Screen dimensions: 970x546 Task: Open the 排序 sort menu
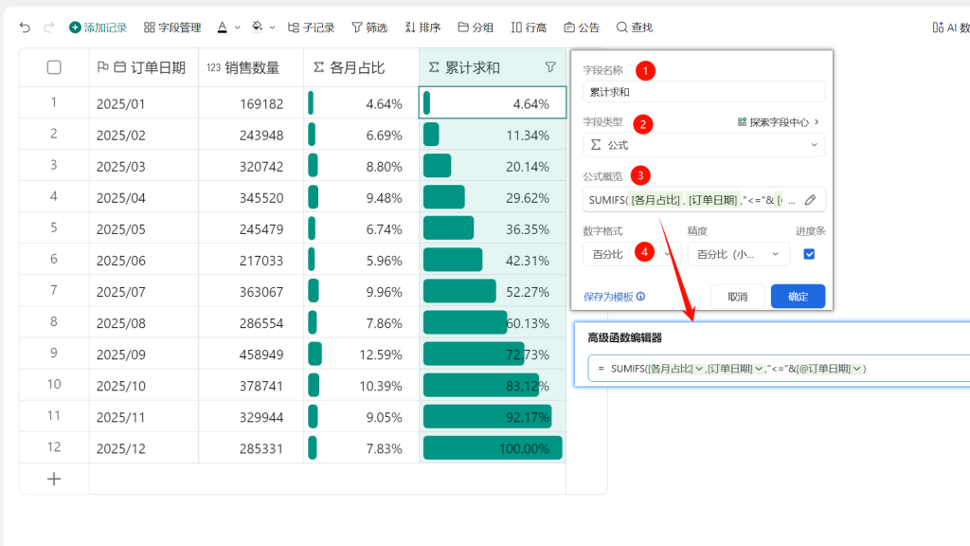click(x=422, y=27)
